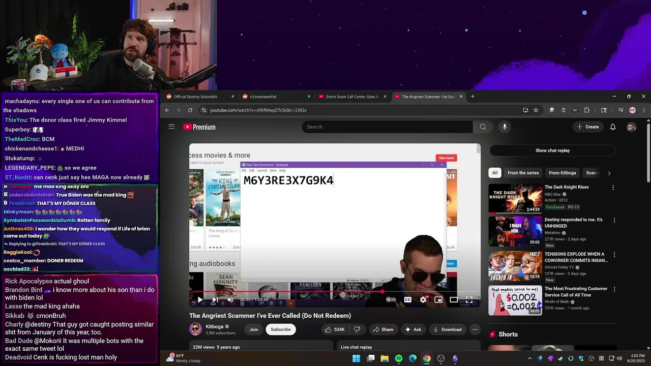The image size is (651, 366).
Task: Open a new browser tab
Action: [472, 97]
